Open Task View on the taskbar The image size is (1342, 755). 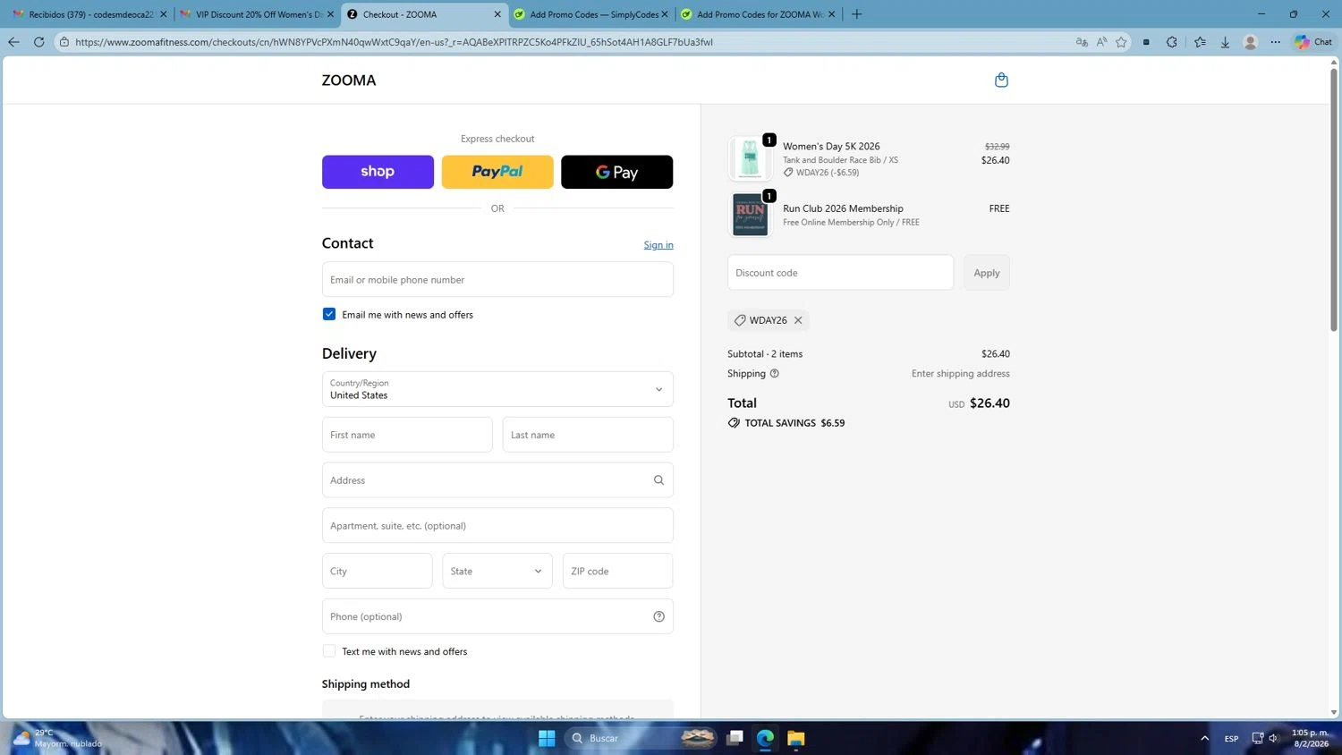click(735, 738)
